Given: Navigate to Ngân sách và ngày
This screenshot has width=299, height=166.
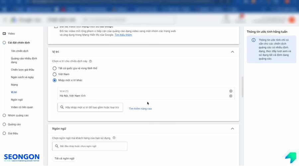Looking at the screenshot, I should click(22, 77).
